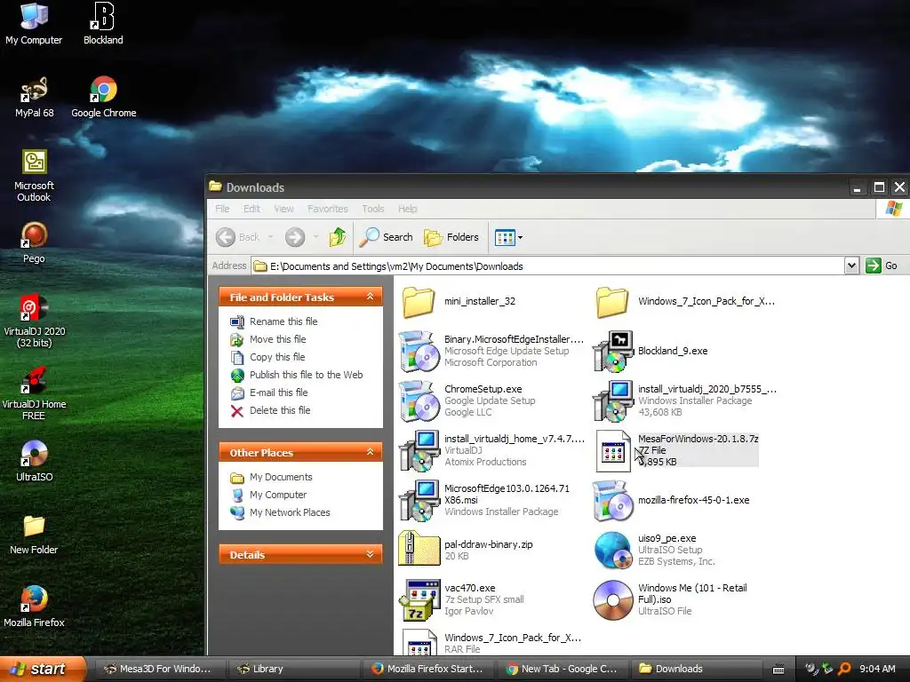Go to My Documents in Other Places
Screen dimensions: 910x682
click(x=281, y=477)
